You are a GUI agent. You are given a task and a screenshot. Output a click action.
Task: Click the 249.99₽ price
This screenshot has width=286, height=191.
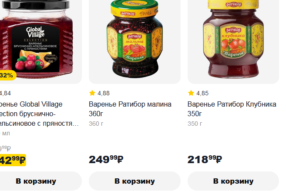pos(106,160)
